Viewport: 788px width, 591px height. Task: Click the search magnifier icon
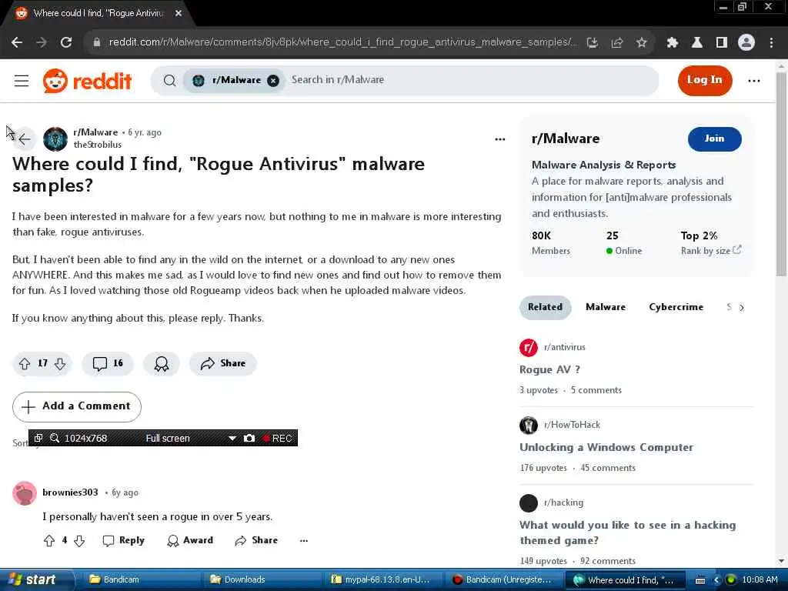[170, 80]
